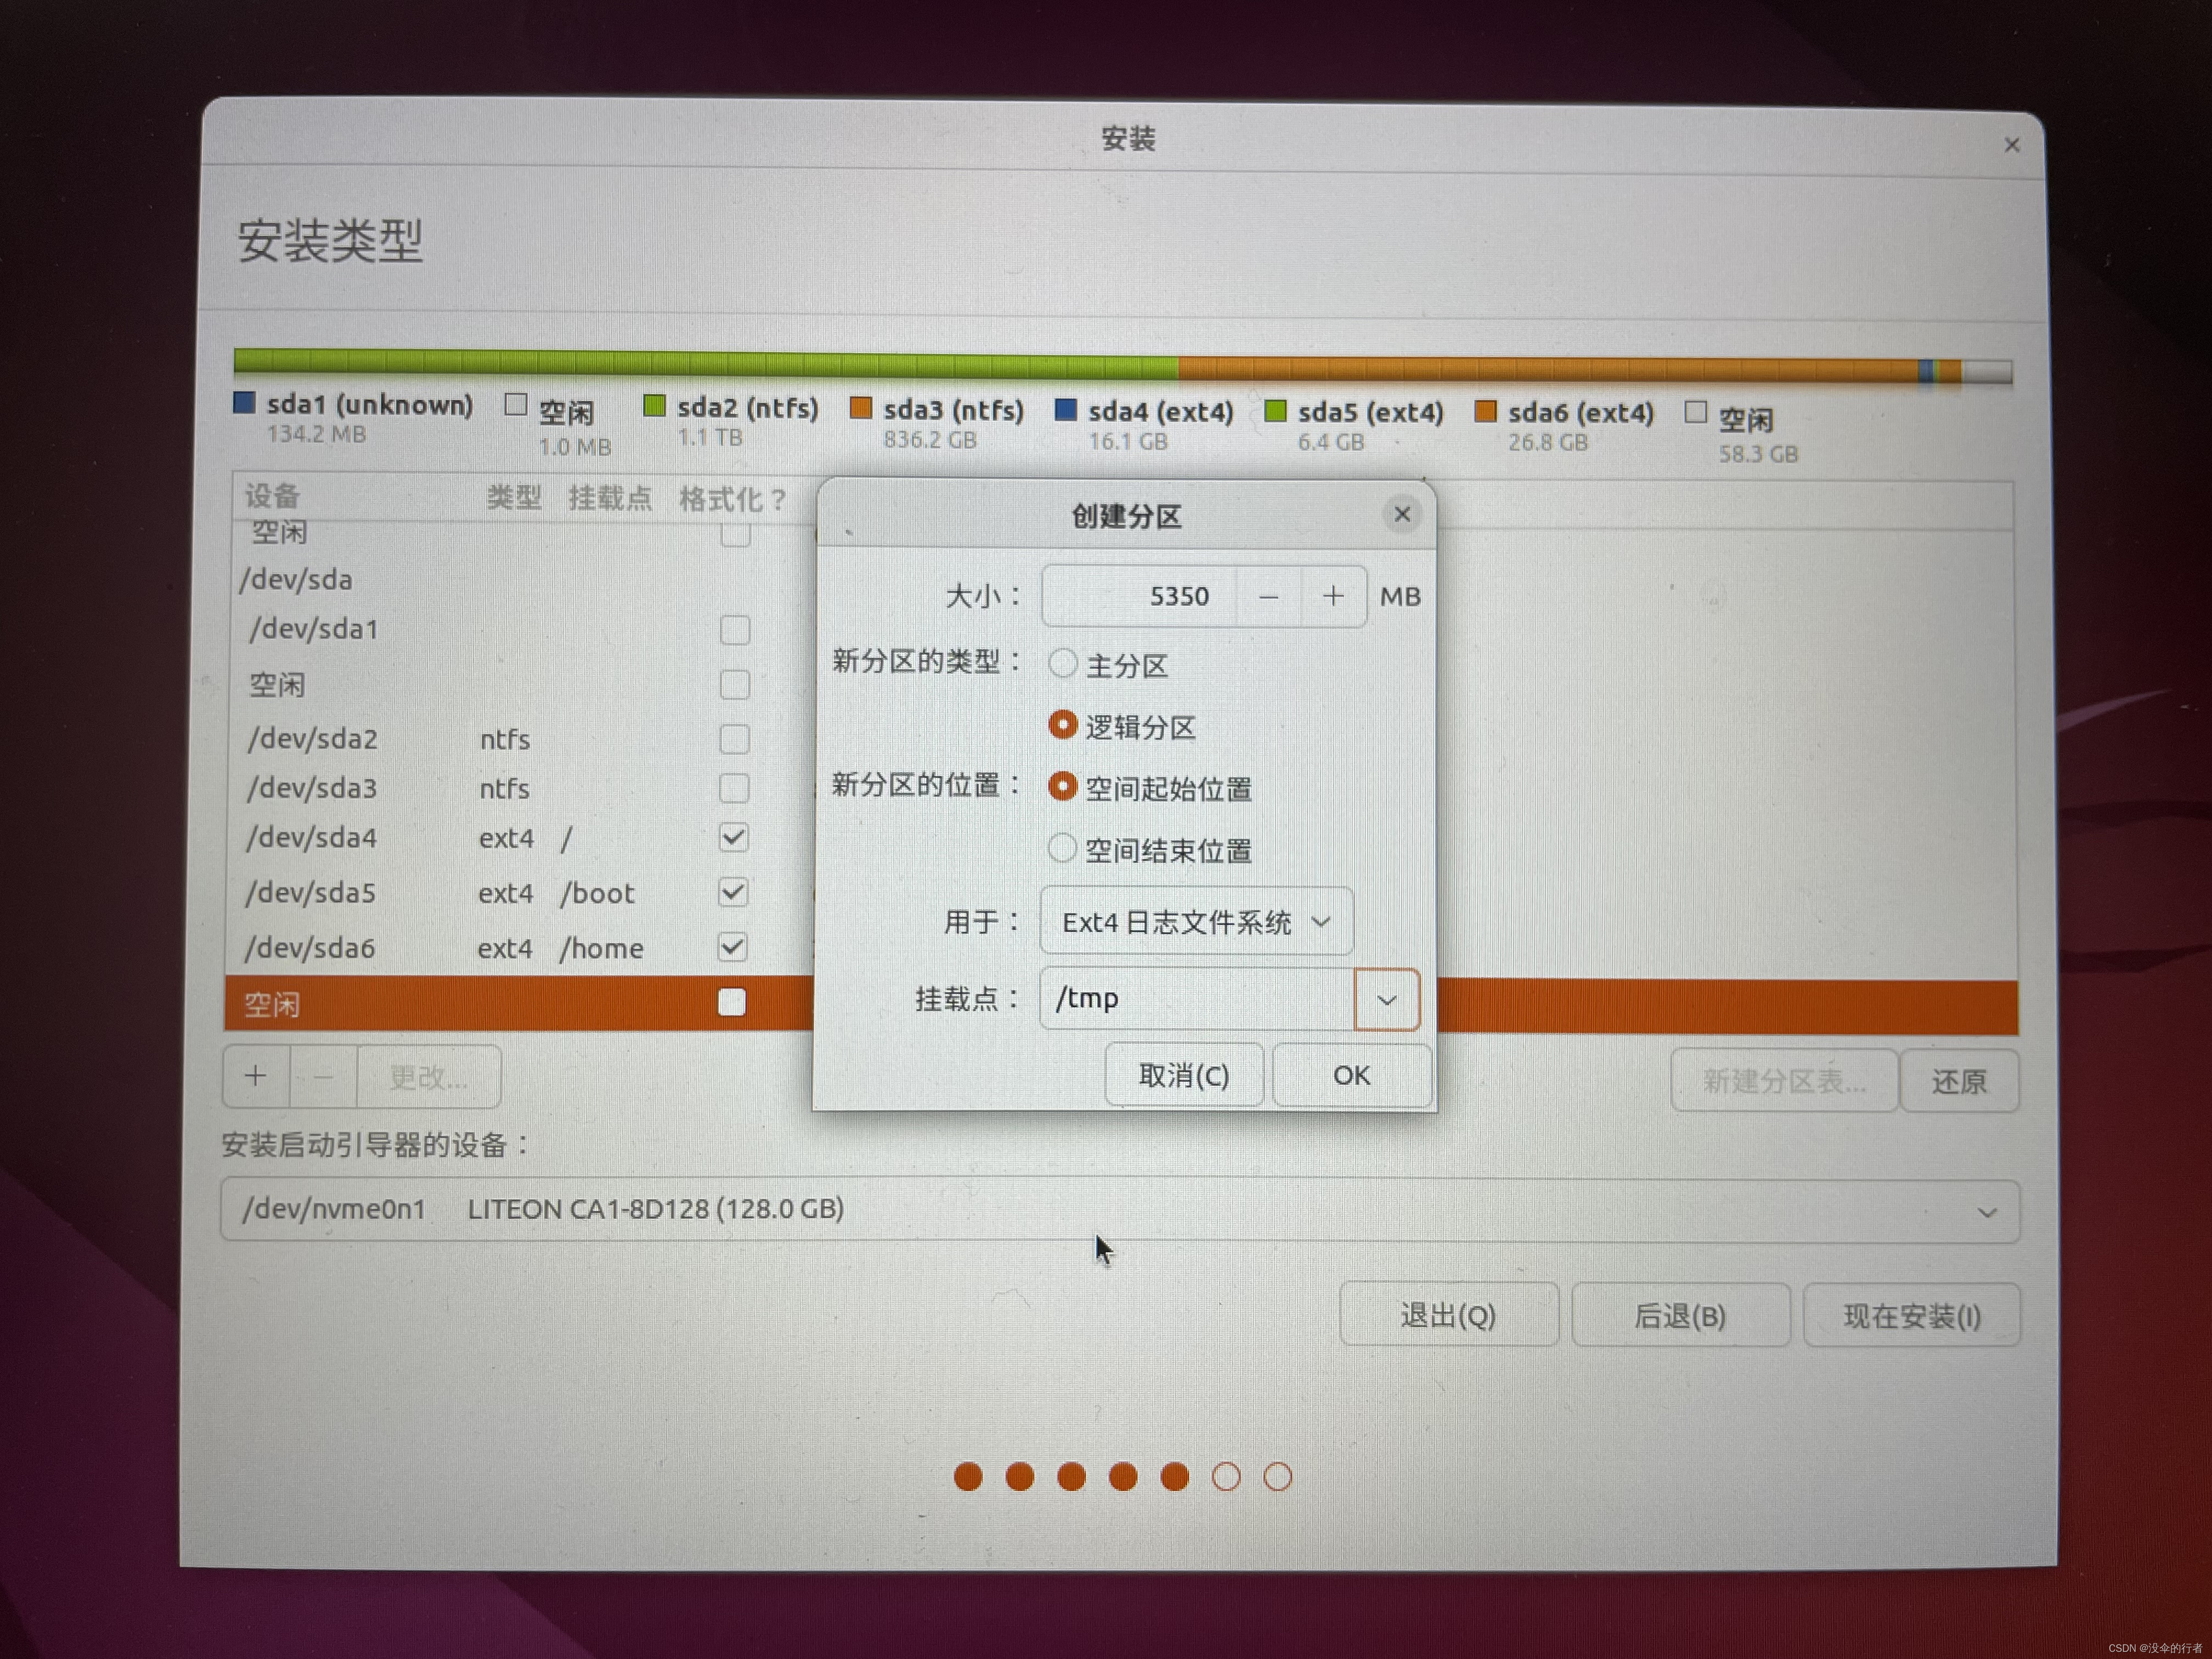The height and width of the screenshot is (1659, 2212).
Task: Click OK to create the partition
Action: (x=1351, y=1075)
